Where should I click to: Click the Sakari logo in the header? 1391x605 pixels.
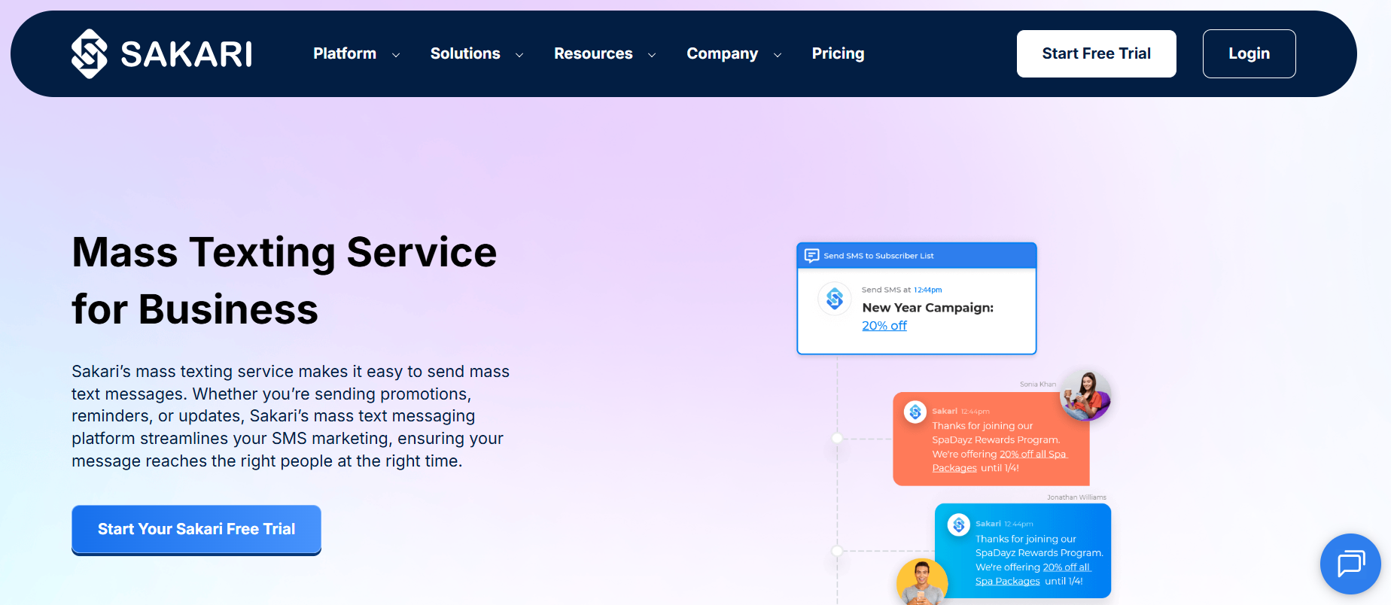click(x=162, y=53)
